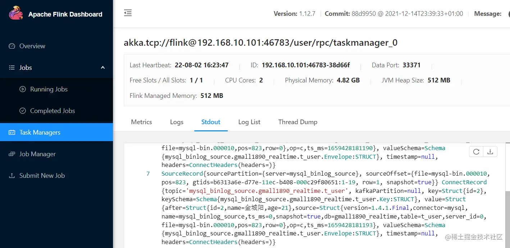Click the ID value 192.168.10.101:46783-38d66f
The height and width of the screenshot is (248, 510).
pyautogui.click(x=306, y=65)
